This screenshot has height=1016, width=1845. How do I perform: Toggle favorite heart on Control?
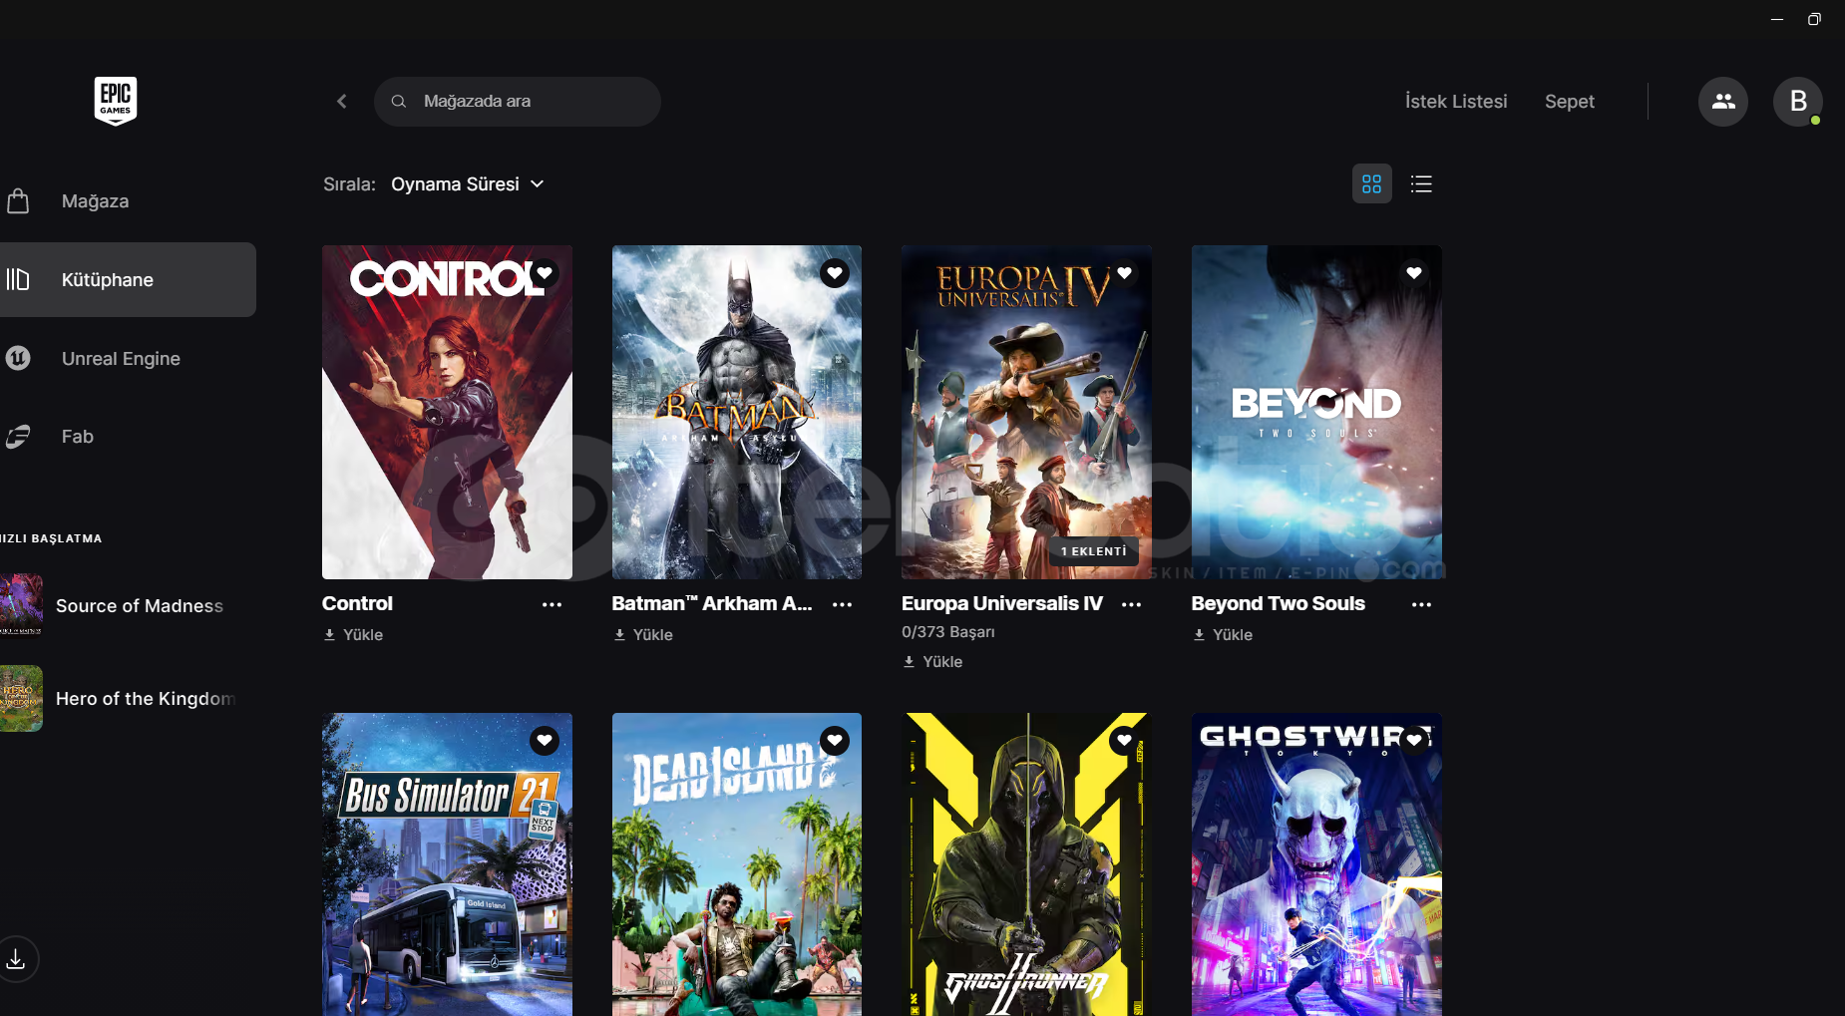click(545, 273)
